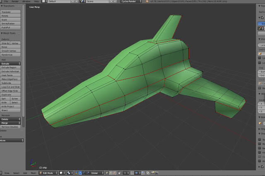This screenshot has height=176, width=265.
Task: Click the Clip Start value slider
Action: (261, 71)
